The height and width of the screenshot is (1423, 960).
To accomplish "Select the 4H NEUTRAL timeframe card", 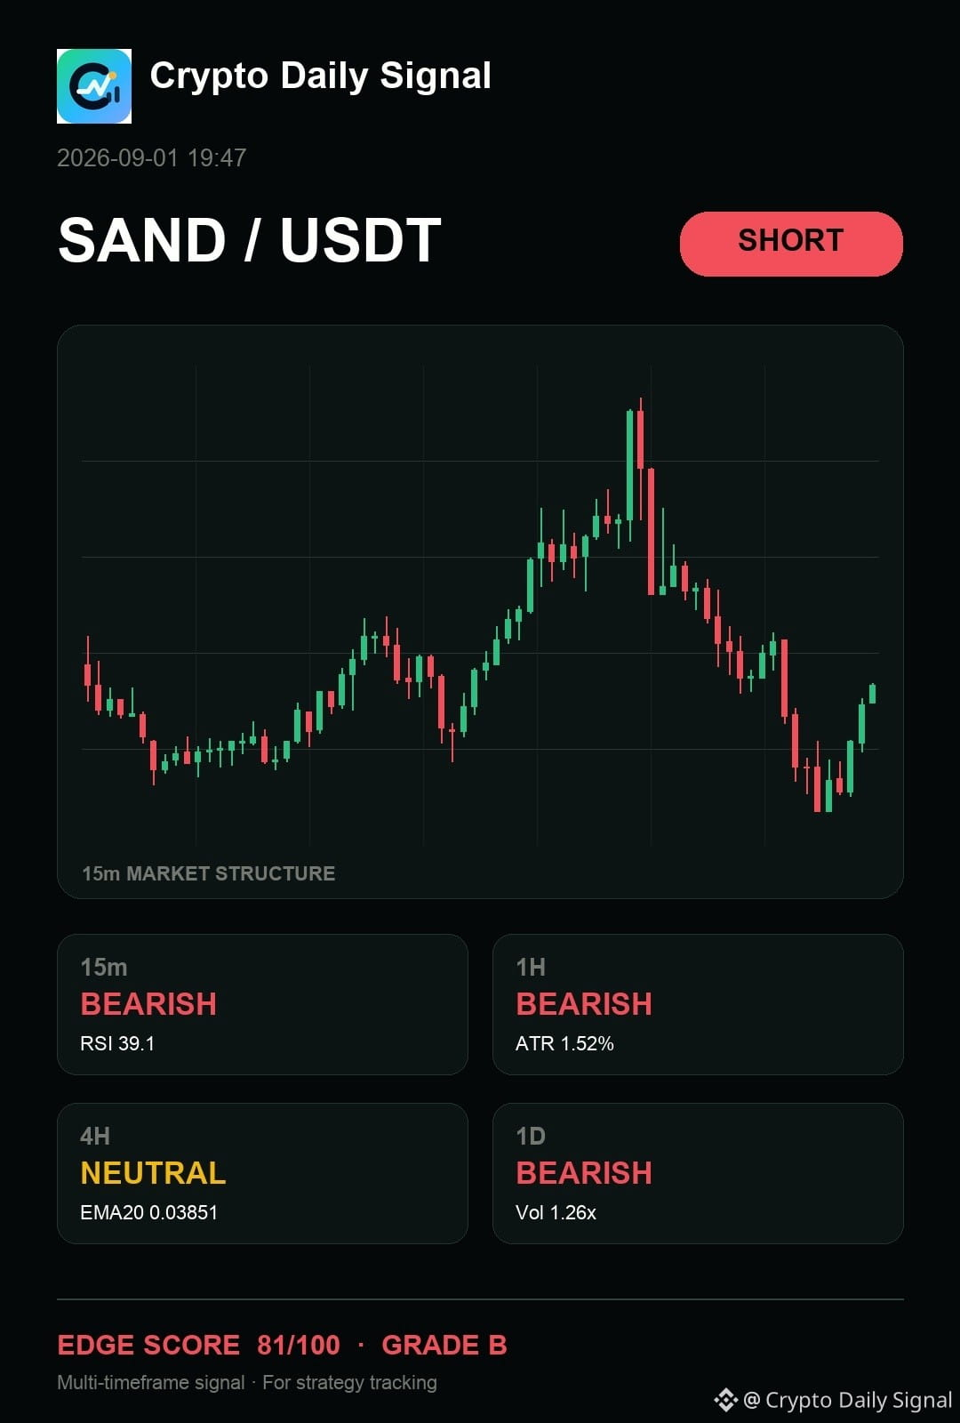I will [262, 1173].
